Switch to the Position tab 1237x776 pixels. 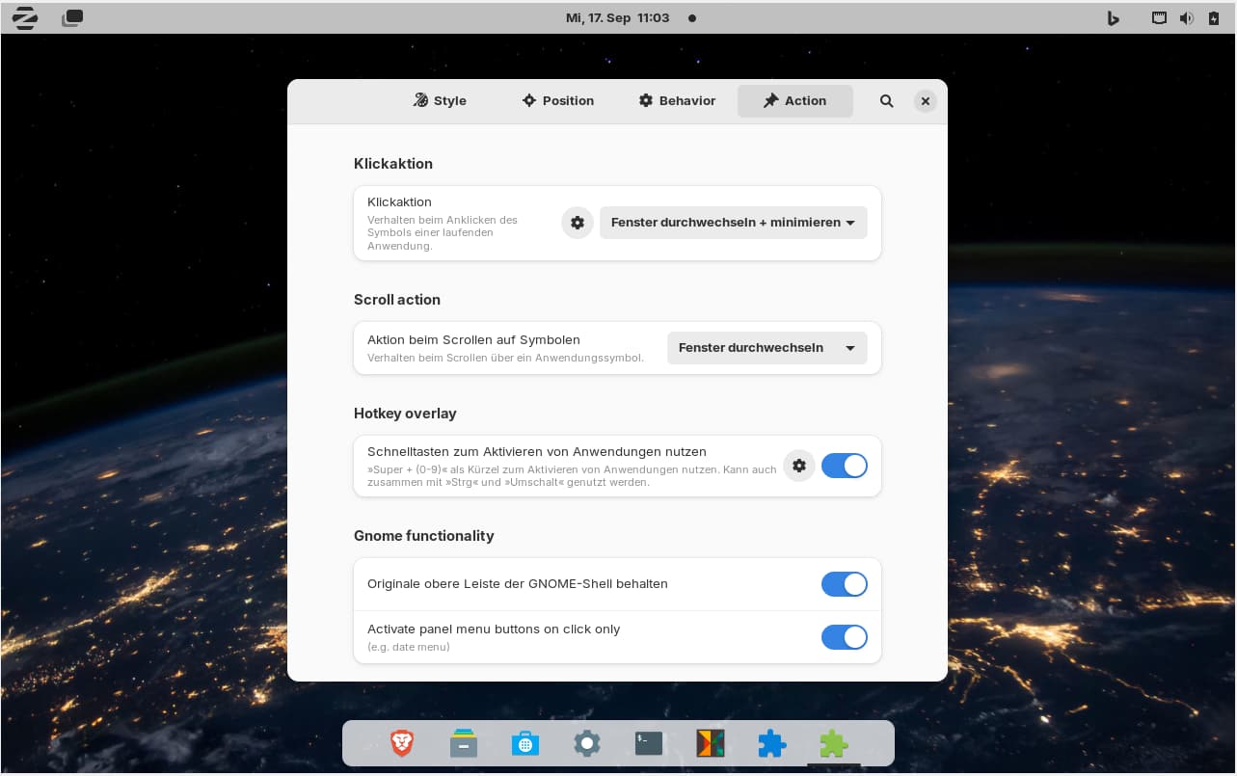click(x=558, y=101)
